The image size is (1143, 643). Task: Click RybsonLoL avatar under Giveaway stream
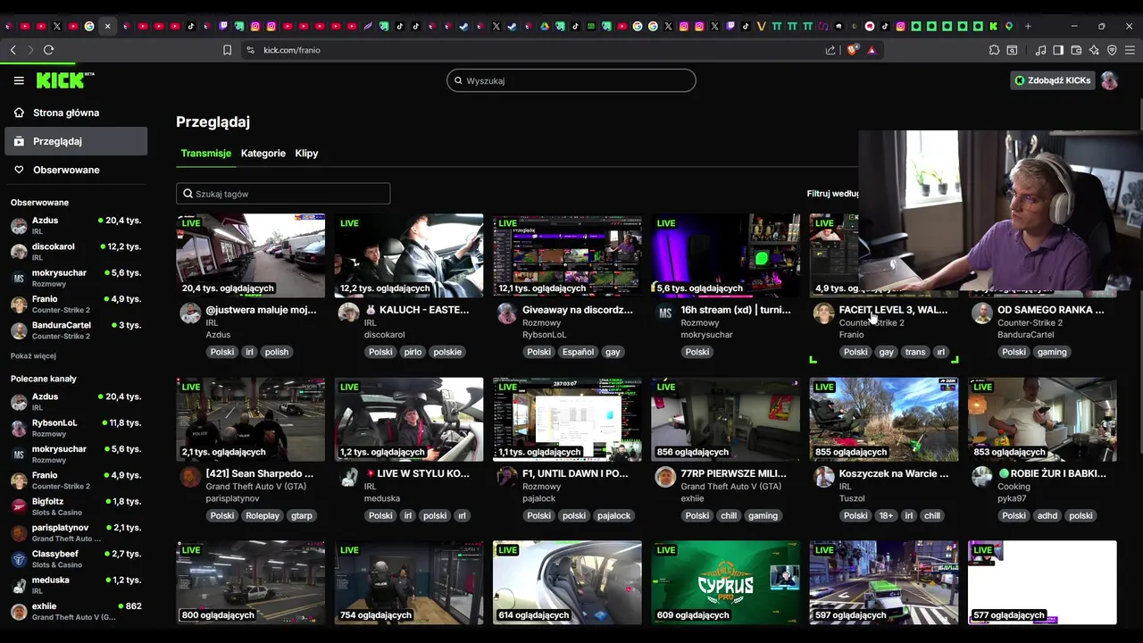tap(506, 313)
